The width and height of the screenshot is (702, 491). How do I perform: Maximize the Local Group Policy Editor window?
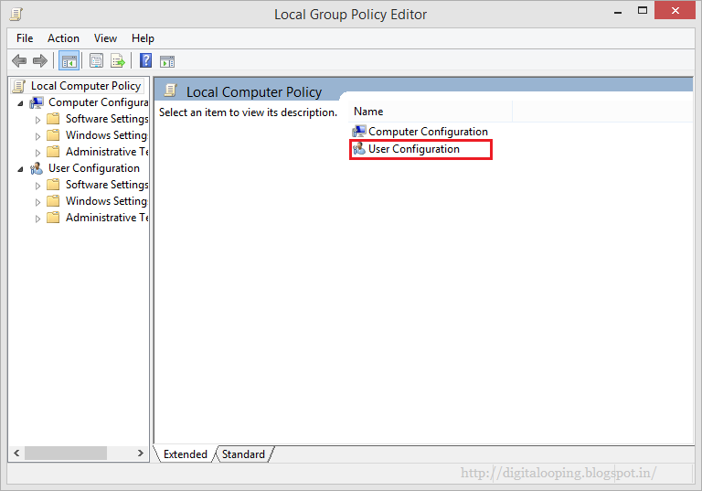coord(643,10)
